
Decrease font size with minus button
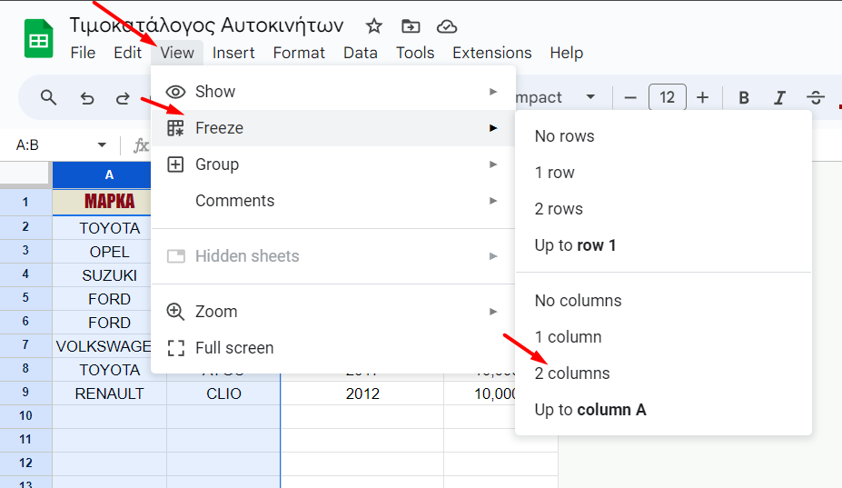pyautogui.click(x=630, y=98)
